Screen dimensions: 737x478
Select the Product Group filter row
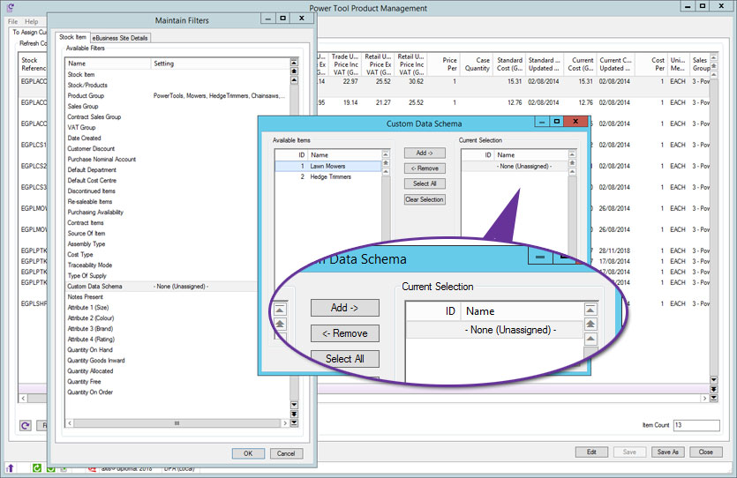(177, 96)
